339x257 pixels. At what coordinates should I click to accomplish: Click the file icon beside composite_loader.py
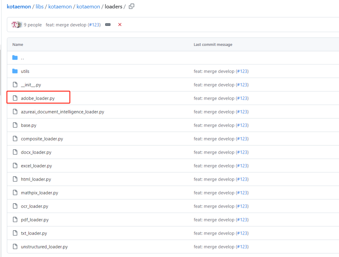(x=15, y=139)
